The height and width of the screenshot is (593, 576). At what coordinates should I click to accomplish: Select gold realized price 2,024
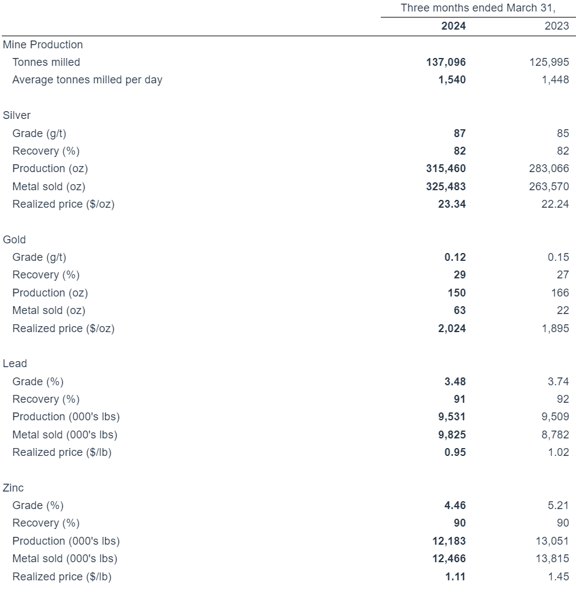click(x=451, y=329)
